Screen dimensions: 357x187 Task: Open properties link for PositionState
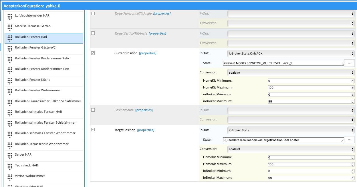[144, 110]
